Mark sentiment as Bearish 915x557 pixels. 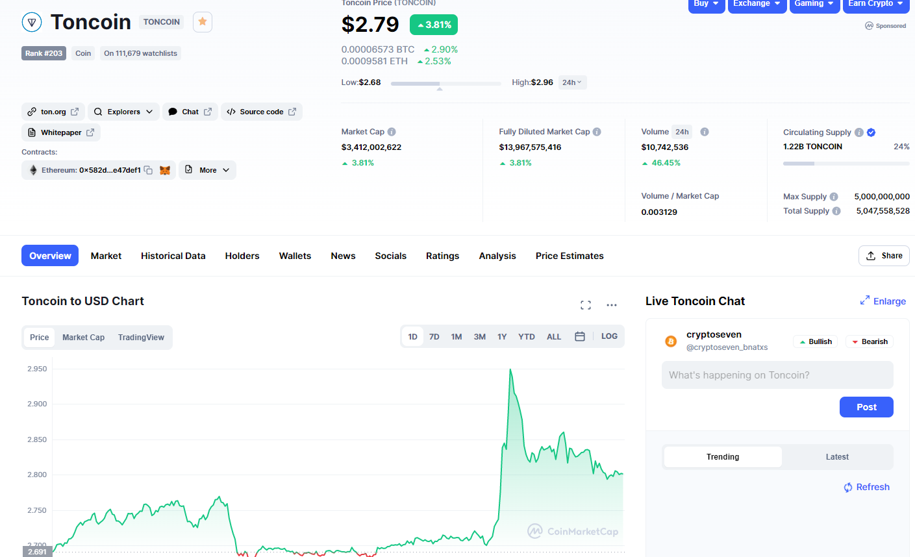coord(870,341)
